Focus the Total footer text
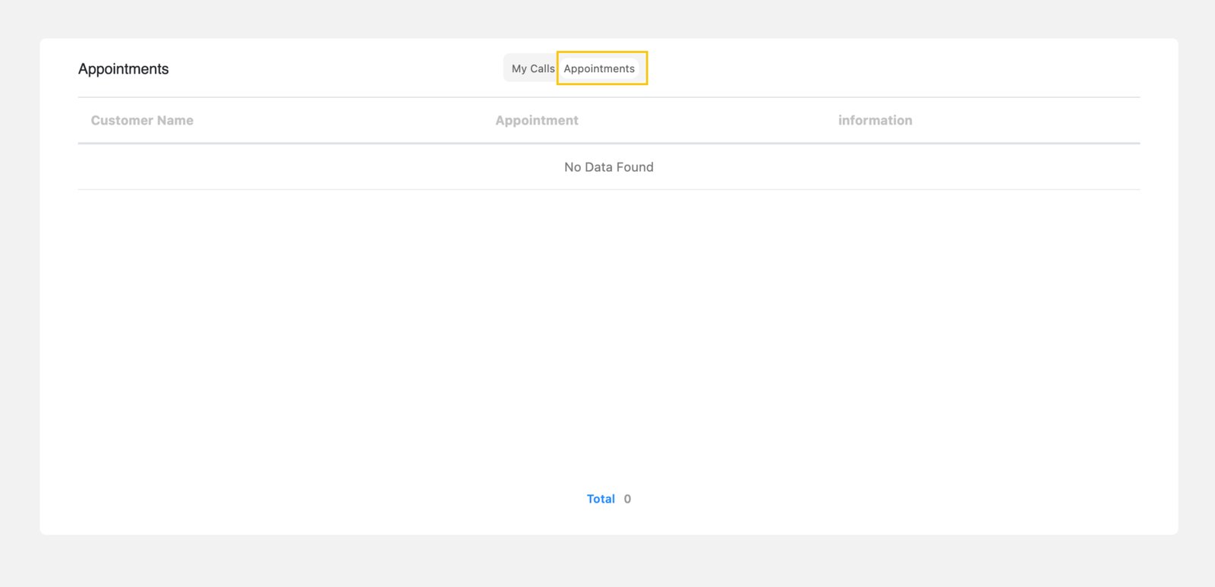Image resolution: width=1215 pixels, height=587 pixels. [600, 499]
